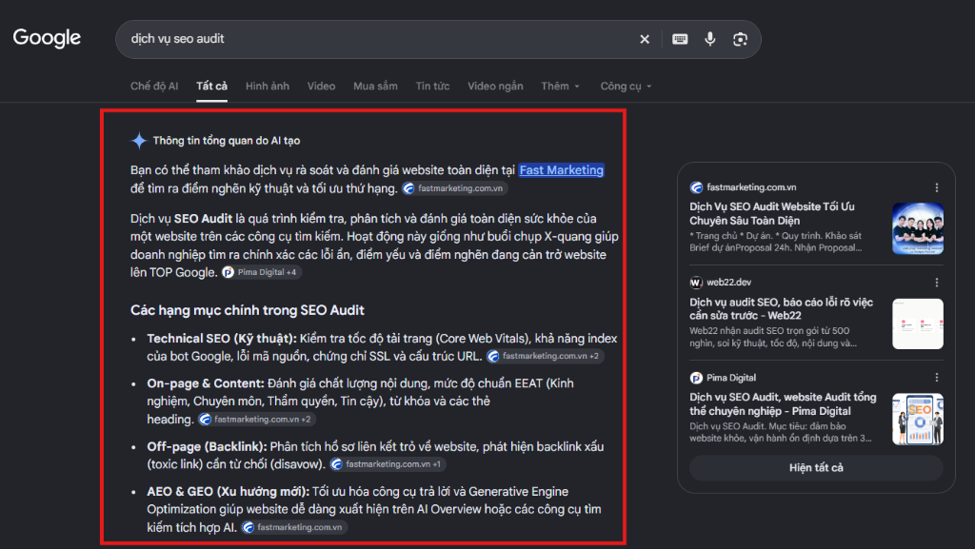Open more options for Pima Digital result

coord(937,378)
